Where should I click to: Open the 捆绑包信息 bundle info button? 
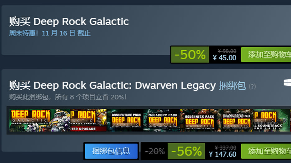pyautogui.click(x=111, y=151)
